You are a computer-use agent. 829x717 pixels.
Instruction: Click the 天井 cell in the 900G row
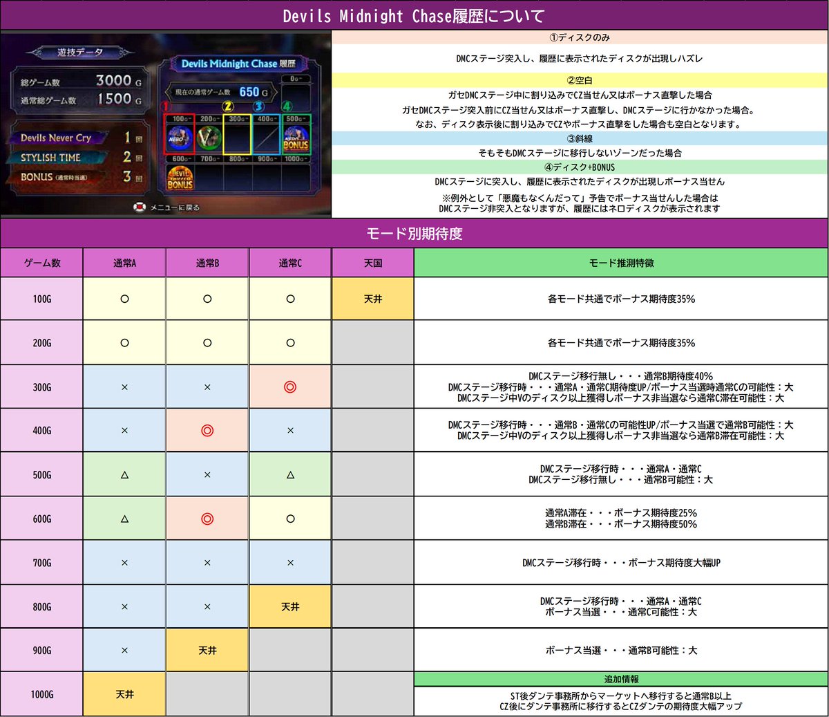(x=207, y=651)
